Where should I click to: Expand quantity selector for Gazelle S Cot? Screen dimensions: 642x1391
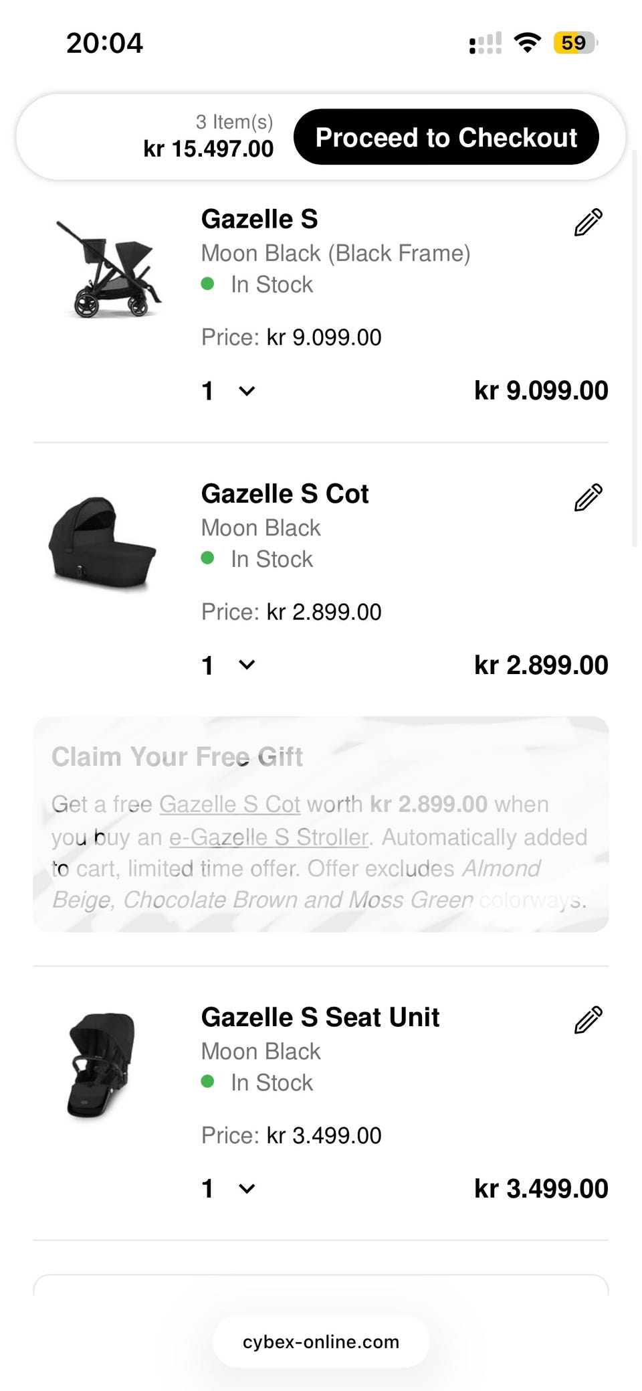point(229,665)
